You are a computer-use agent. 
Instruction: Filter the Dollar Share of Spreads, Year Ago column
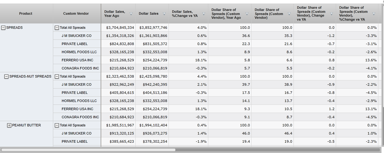pos(247,14)
